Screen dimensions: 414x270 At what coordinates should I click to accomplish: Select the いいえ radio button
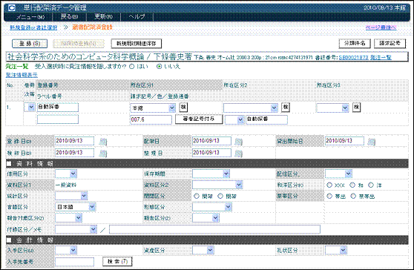point(159,67)
